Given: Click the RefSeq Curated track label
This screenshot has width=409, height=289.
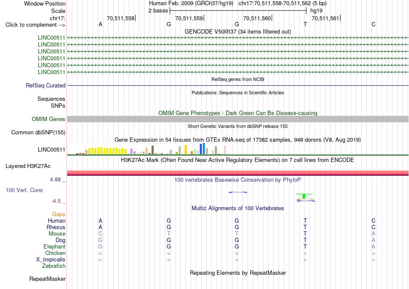Looking at the screenshot, I should (46, 86).
